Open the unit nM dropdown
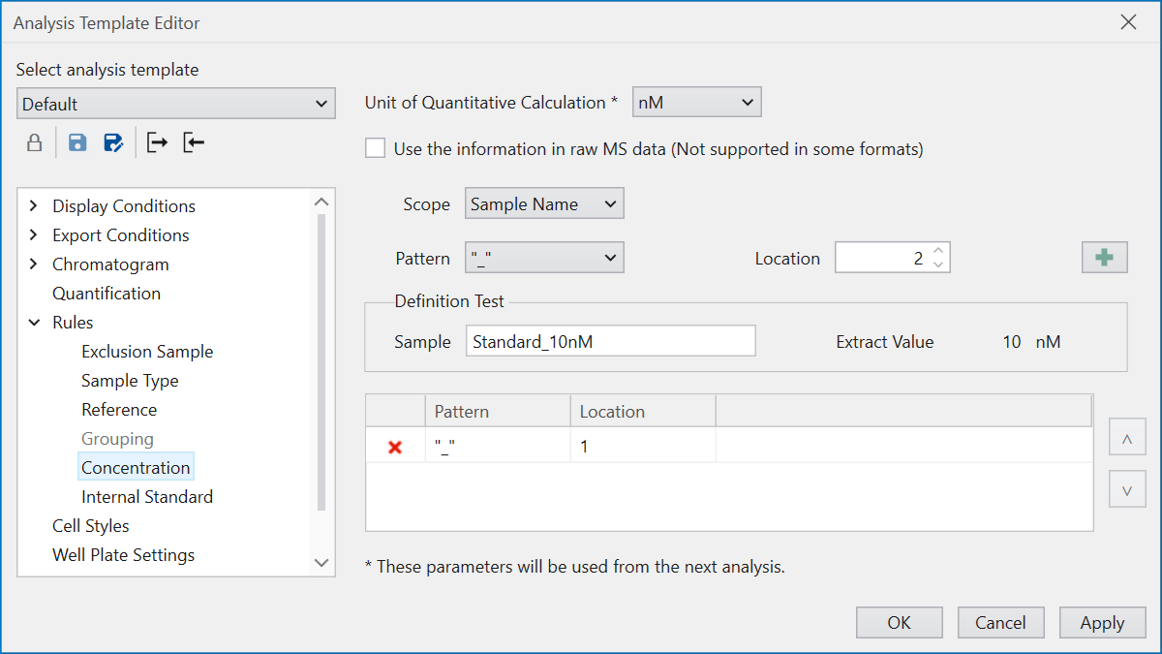This screenshot has height=654, width=1162. click(696, 102)
